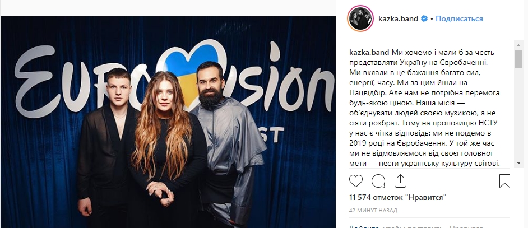The width and height of the screenshot is (528, 228).
Task: Open kazka.band username in the post header
Action: pyautogui.click(x=399, y=19)
